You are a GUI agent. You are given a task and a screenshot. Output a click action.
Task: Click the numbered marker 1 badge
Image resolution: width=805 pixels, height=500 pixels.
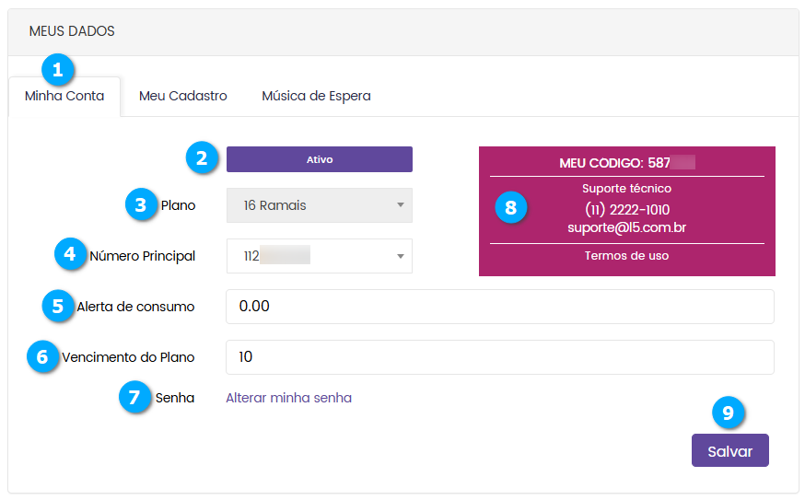(59, 70)
